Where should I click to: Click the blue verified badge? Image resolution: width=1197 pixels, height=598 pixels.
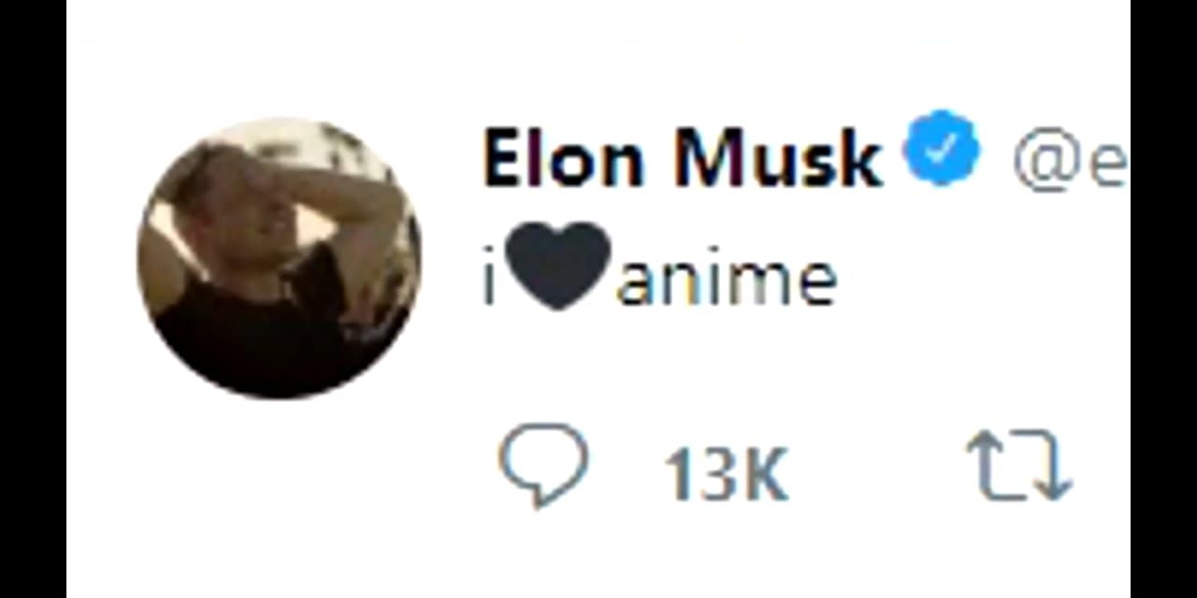tap(941, 149)
